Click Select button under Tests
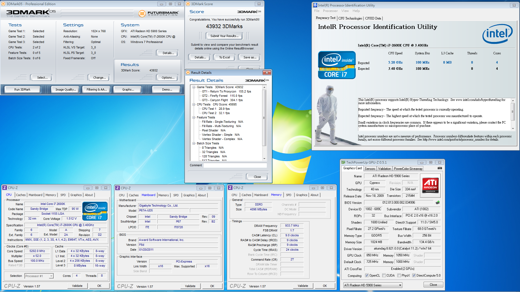This screenshot has height=292, width=520. [42, 78]
